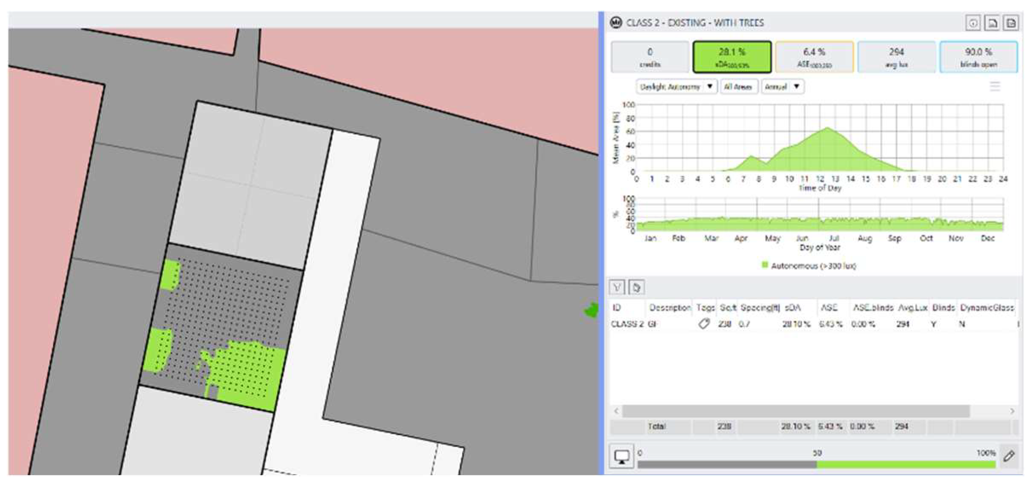Sort by the Avg.Lux column header

(x=913, y=308)
